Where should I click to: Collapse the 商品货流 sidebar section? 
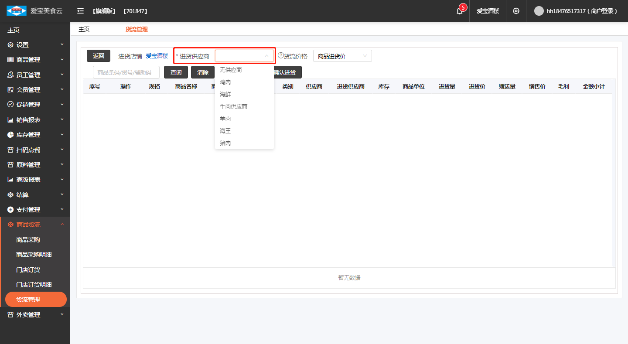[x=35, y=225]
